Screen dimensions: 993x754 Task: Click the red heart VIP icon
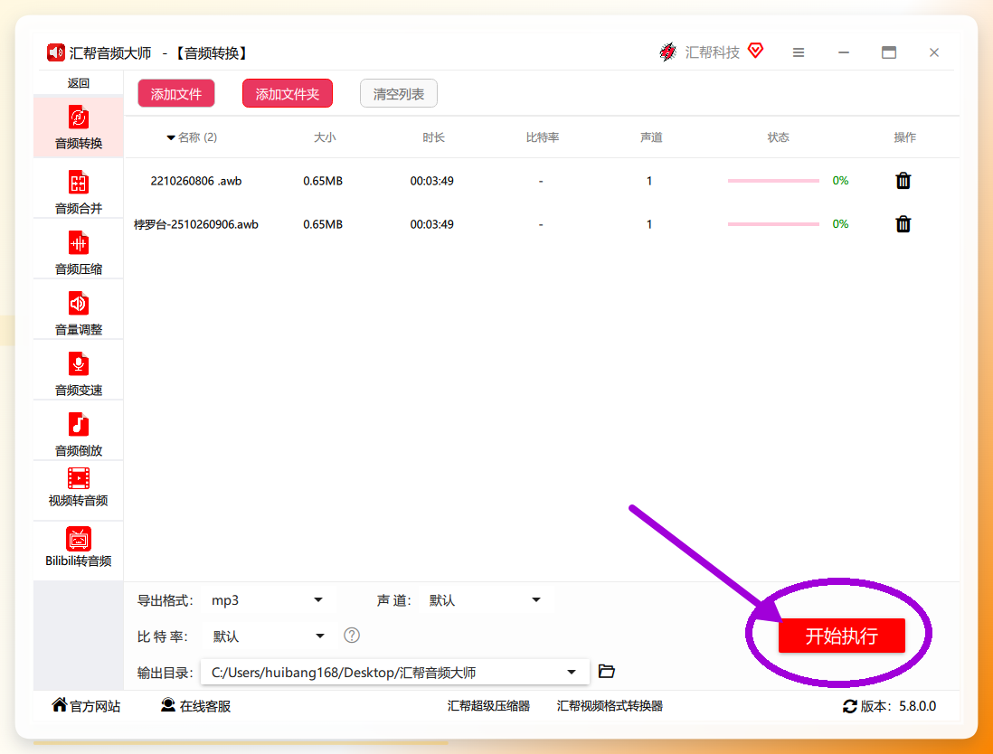(755, 51)
